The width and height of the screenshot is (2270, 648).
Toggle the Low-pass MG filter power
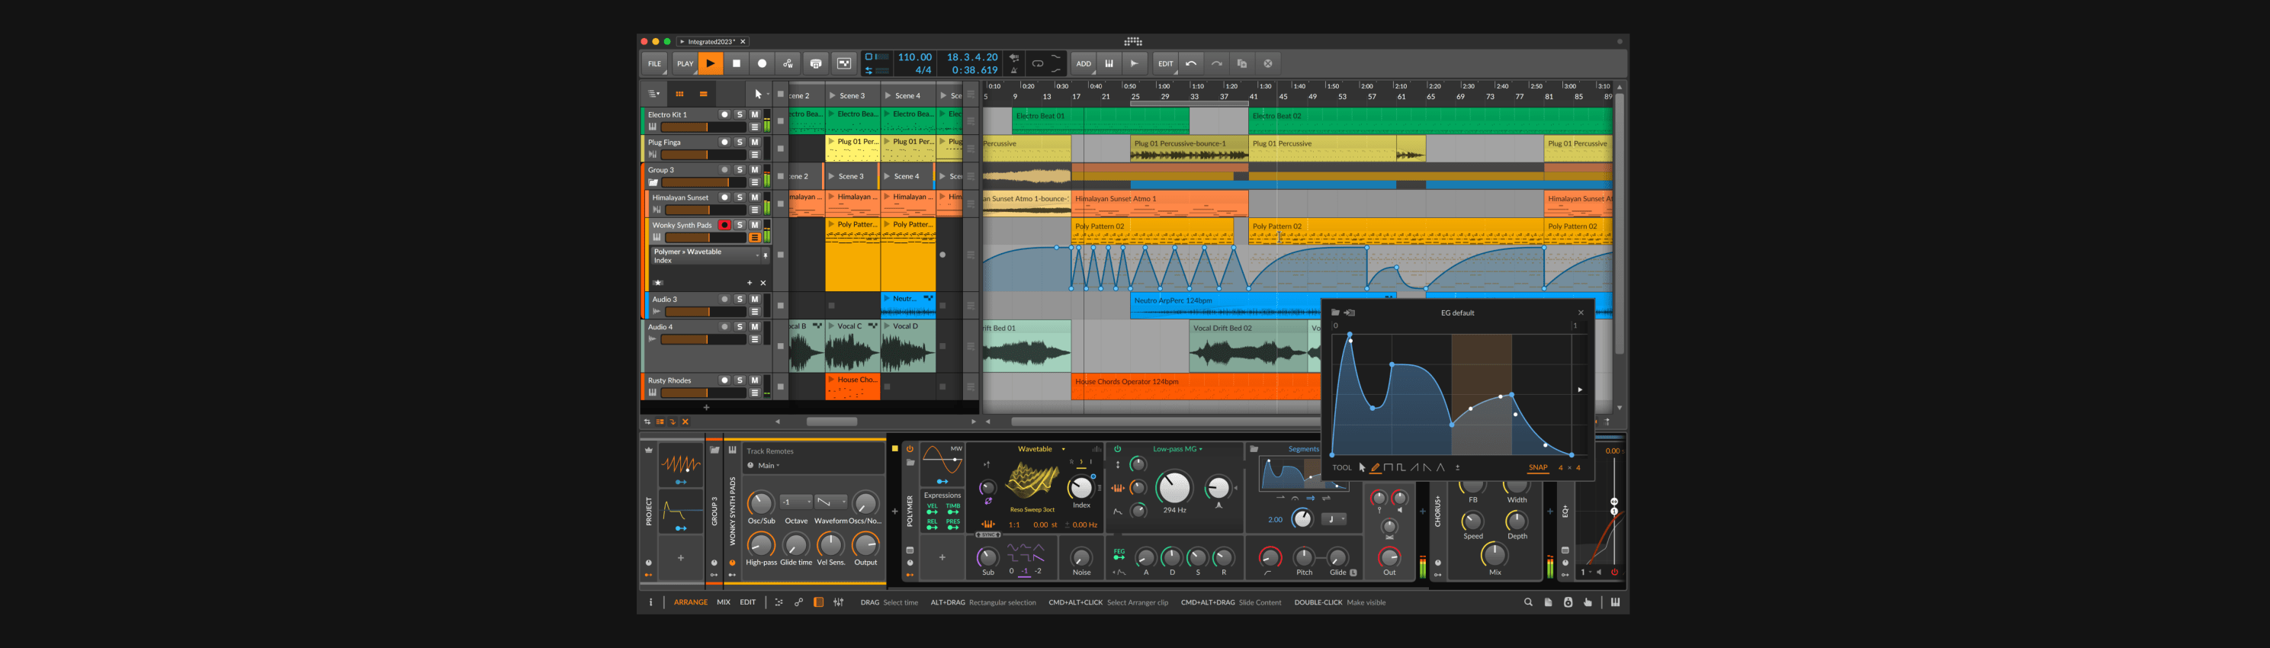point(1117,449)
